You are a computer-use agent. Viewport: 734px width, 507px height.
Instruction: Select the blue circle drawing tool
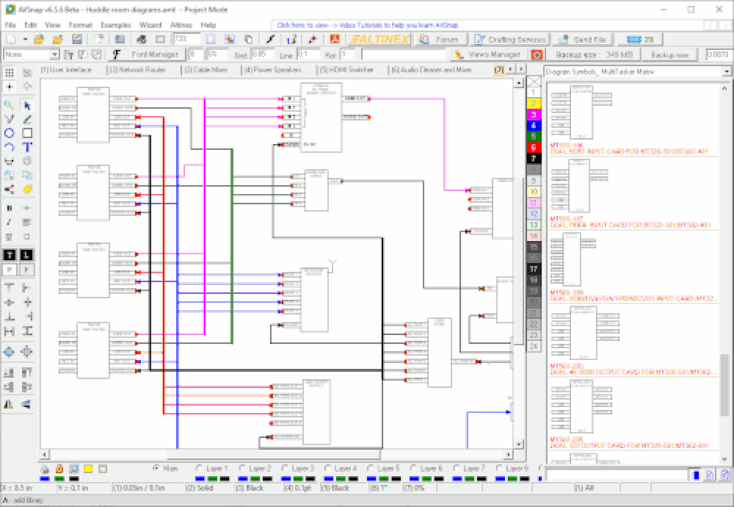click(9, 133)
